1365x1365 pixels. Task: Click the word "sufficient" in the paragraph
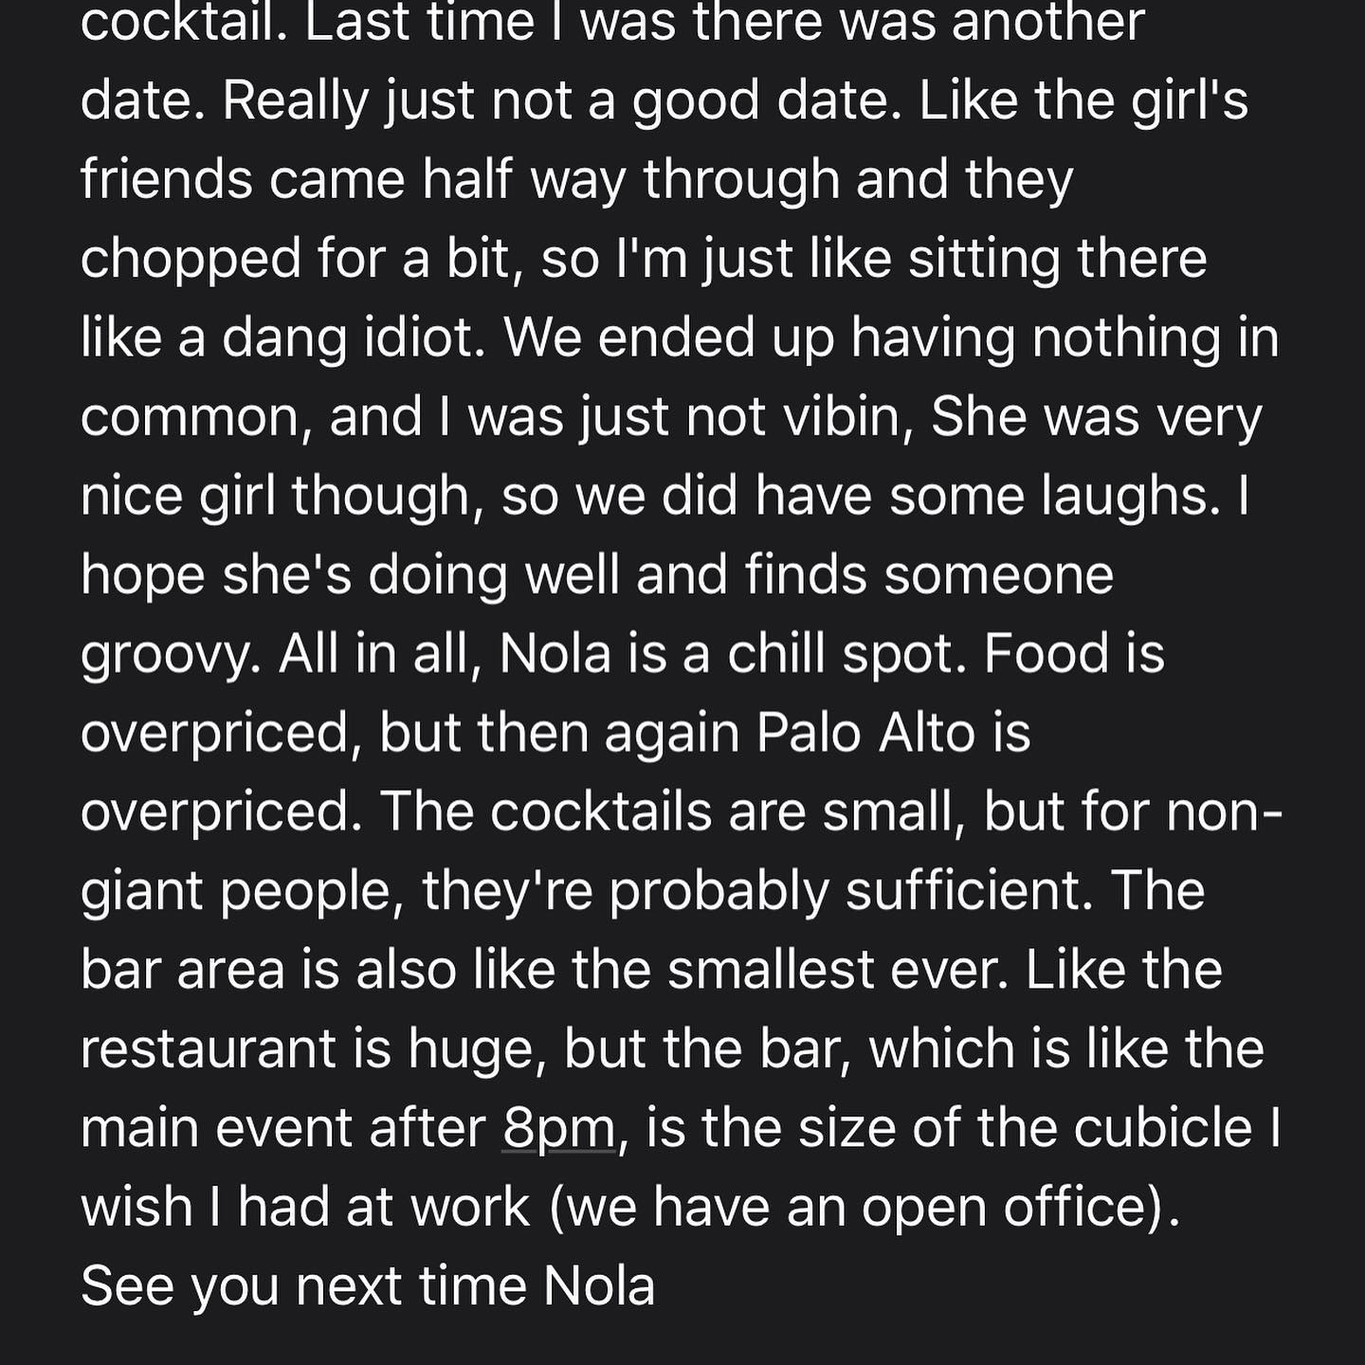click(x=965, y=891)
